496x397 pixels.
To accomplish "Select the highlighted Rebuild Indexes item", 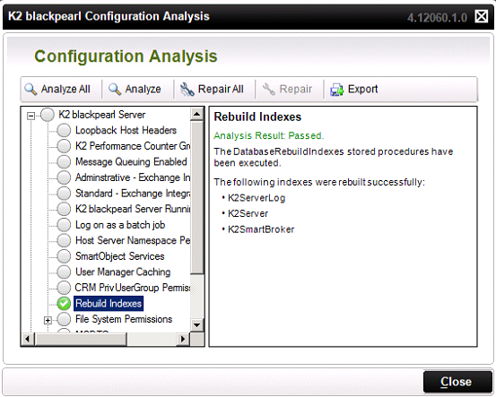I will click(109, 304).
